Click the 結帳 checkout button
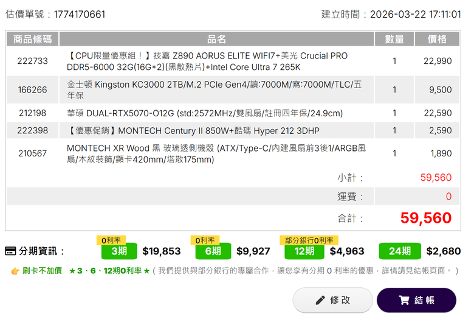This screenshot has height=325, width=474. pyautogui.click(x=416, y=300)
